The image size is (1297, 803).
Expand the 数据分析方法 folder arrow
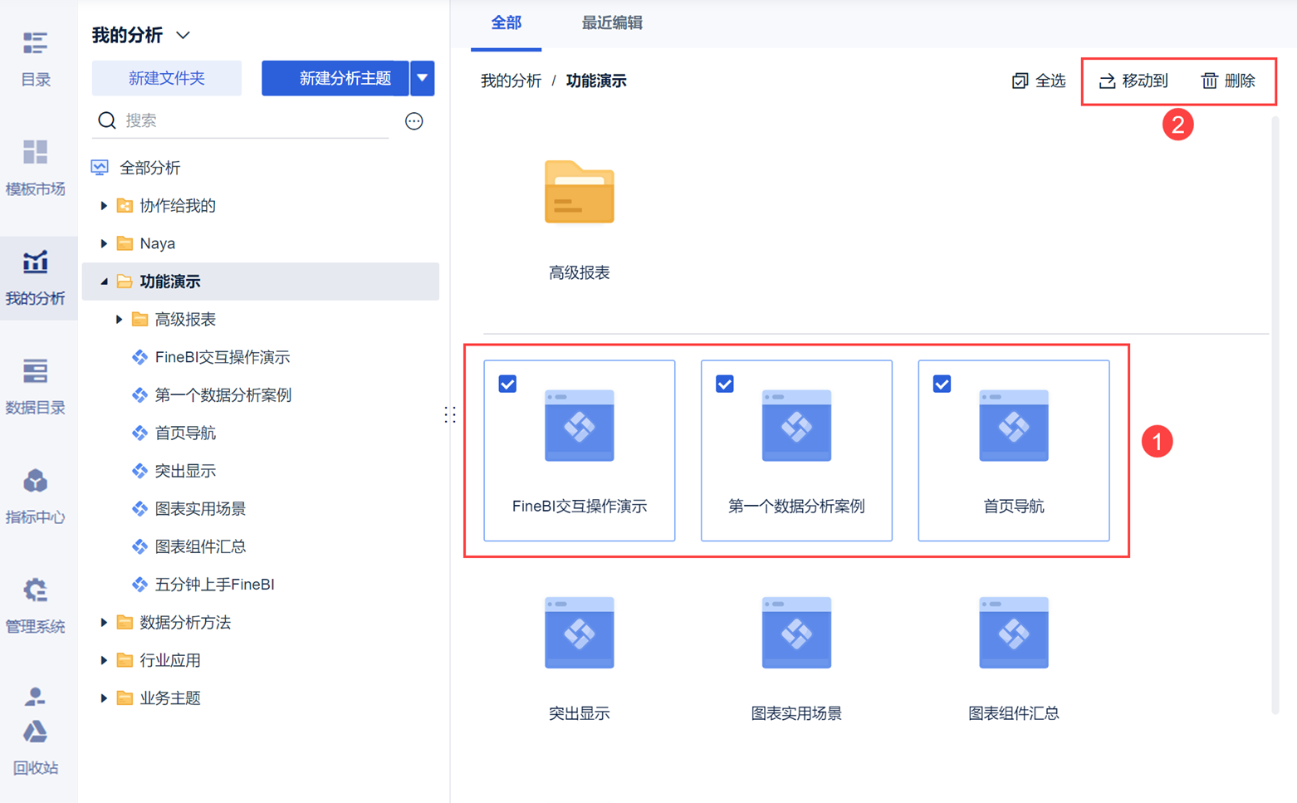(104, 622)
